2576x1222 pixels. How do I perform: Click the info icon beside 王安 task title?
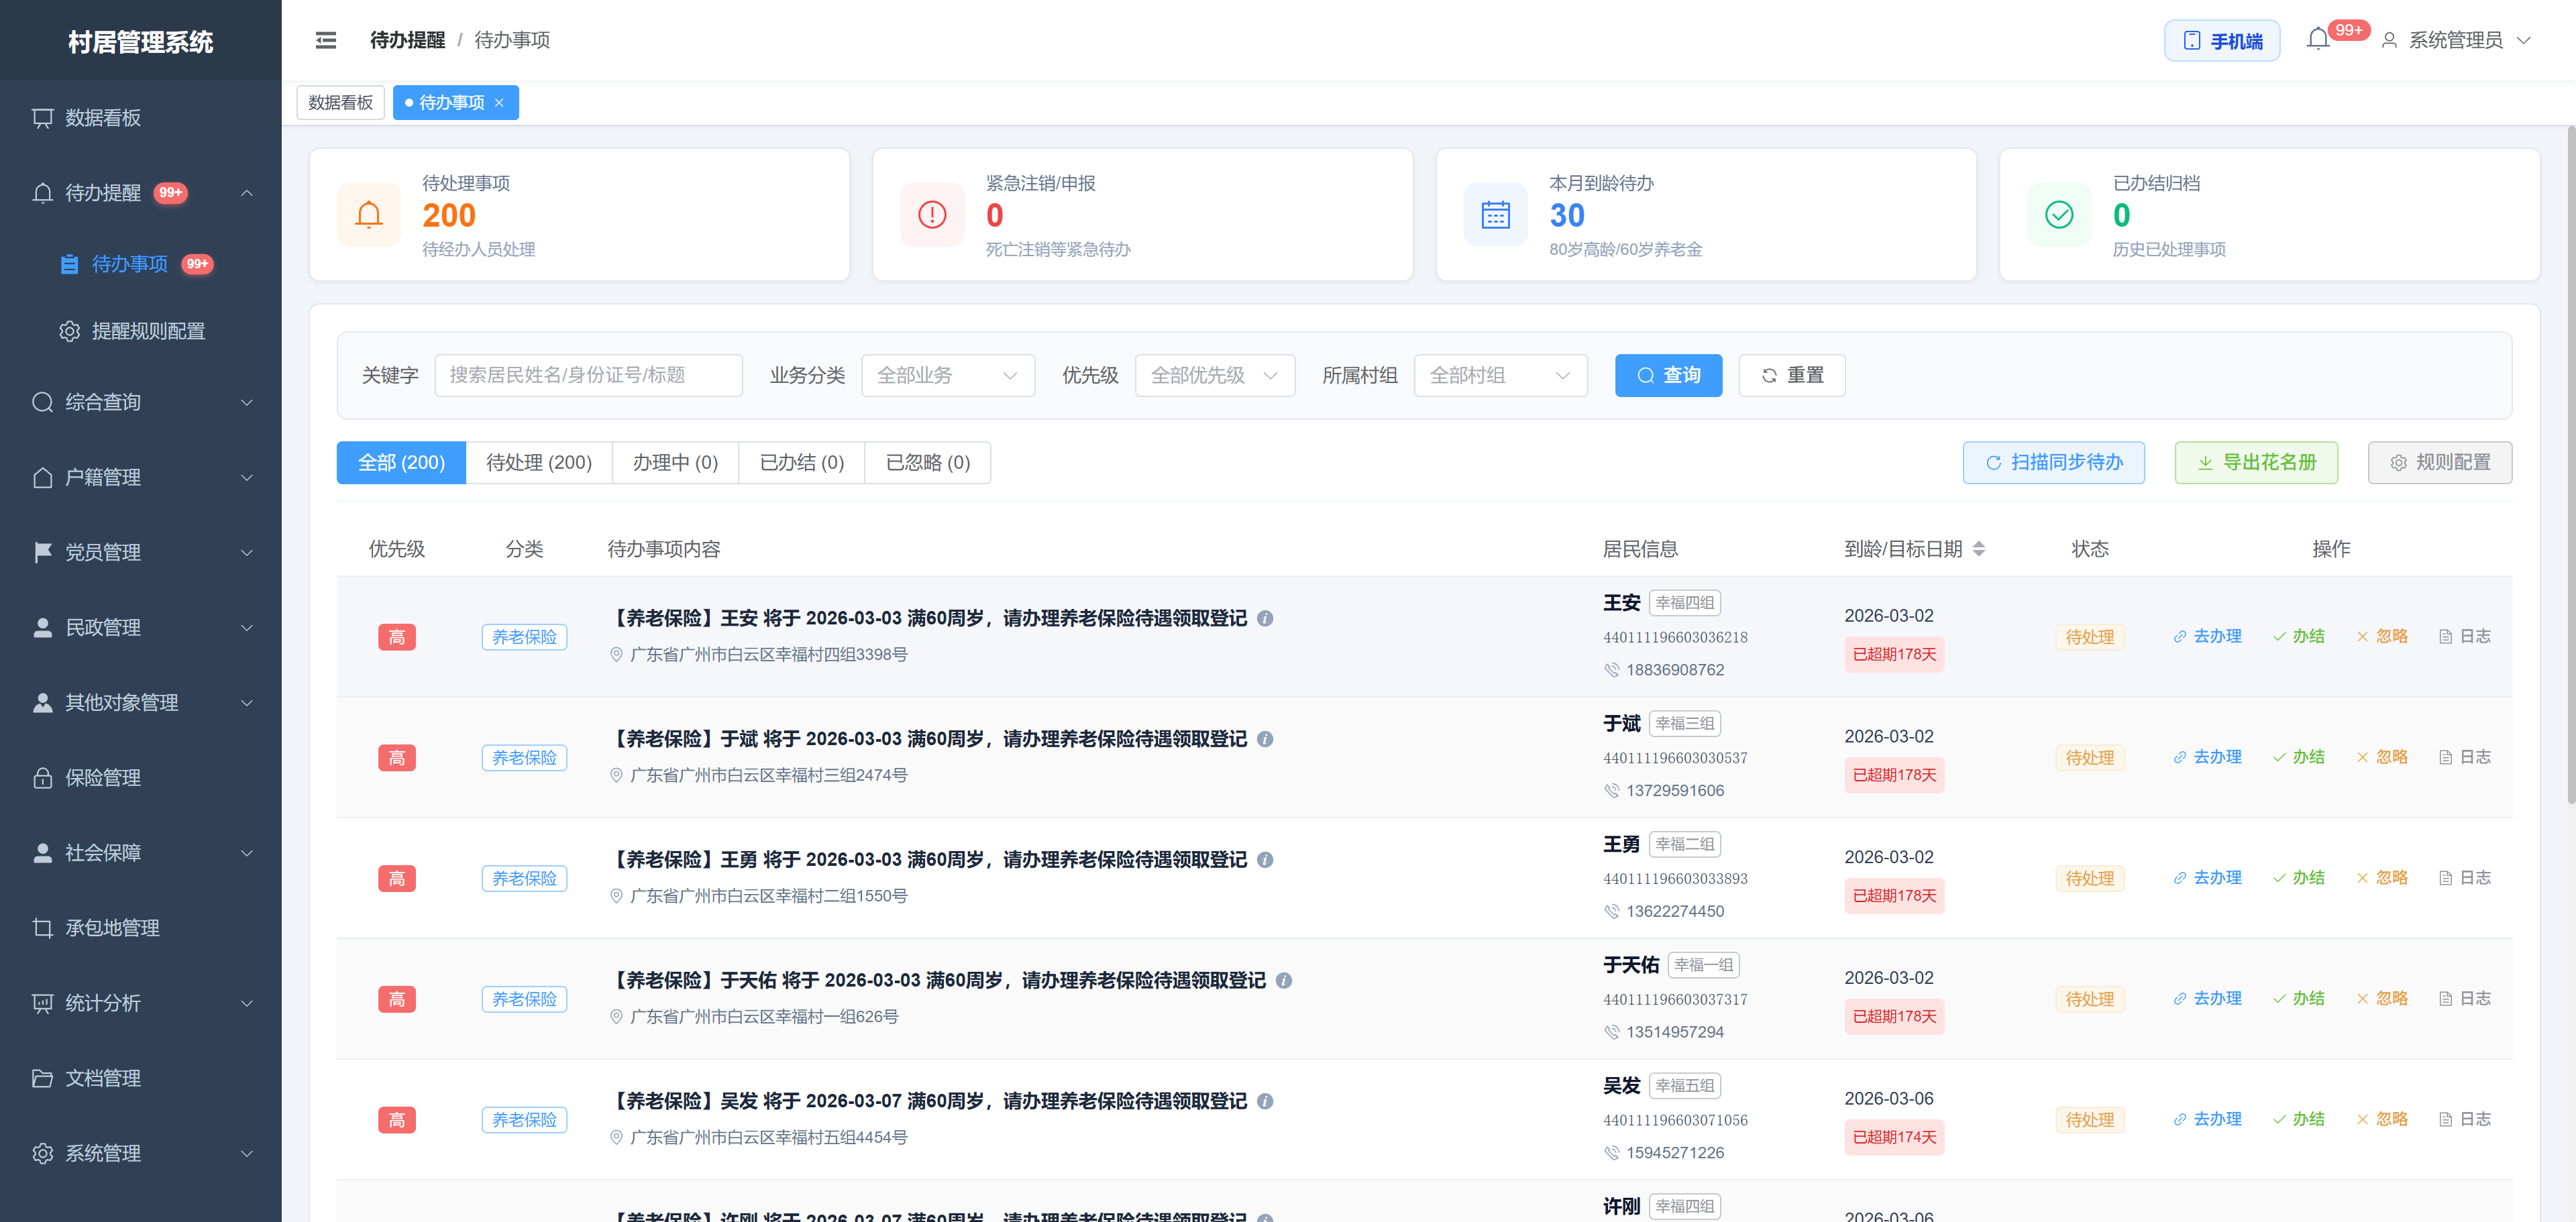click(x=1265, y=618)
